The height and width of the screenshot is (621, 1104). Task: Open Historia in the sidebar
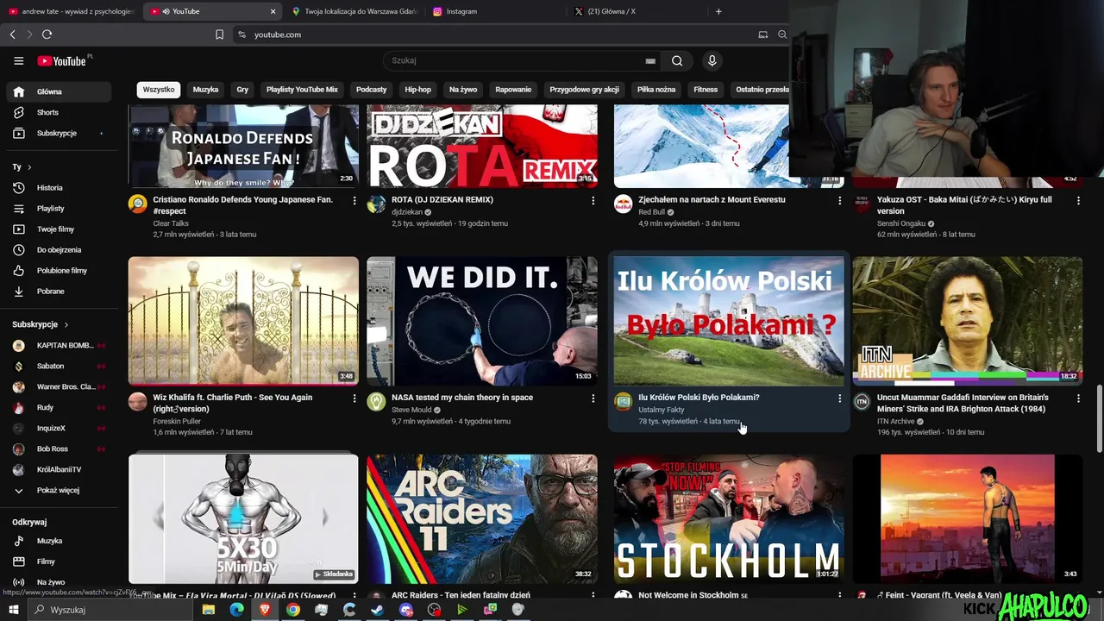click(59, 187)
